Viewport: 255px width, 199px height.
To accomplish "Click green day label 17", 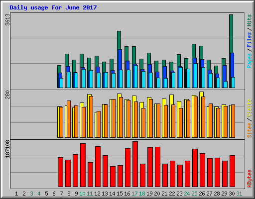I will (x=134, y=194).
